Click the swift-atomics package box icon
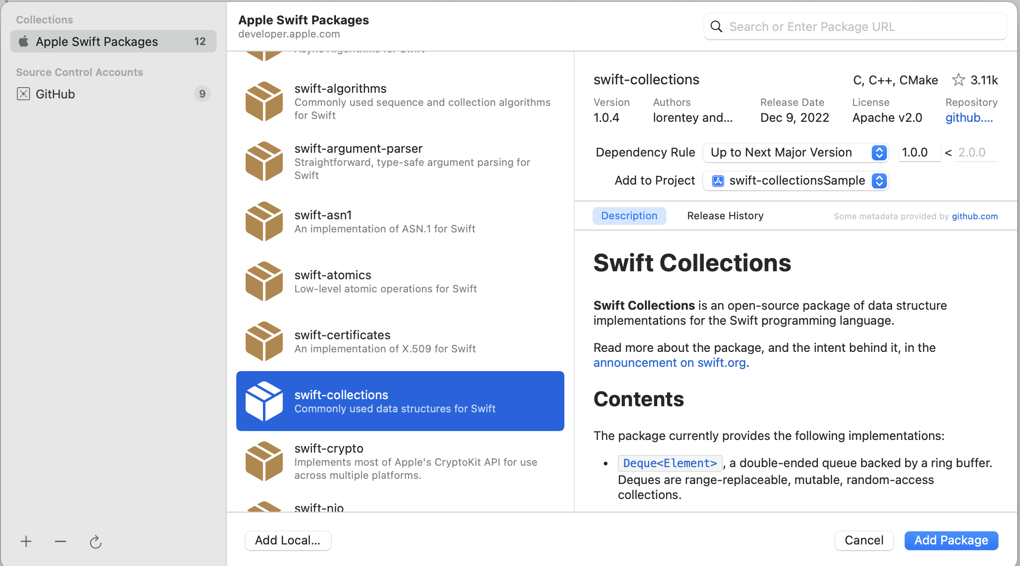Screen dimensions: 1020x566 pyautogui.click(x=264, y=281)
